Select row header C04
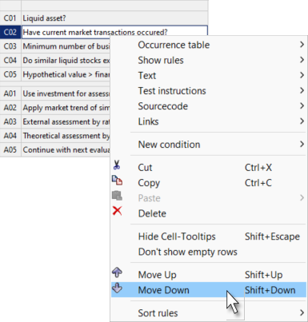The width and height of the screenshot is (308, 322). [10, 61]
